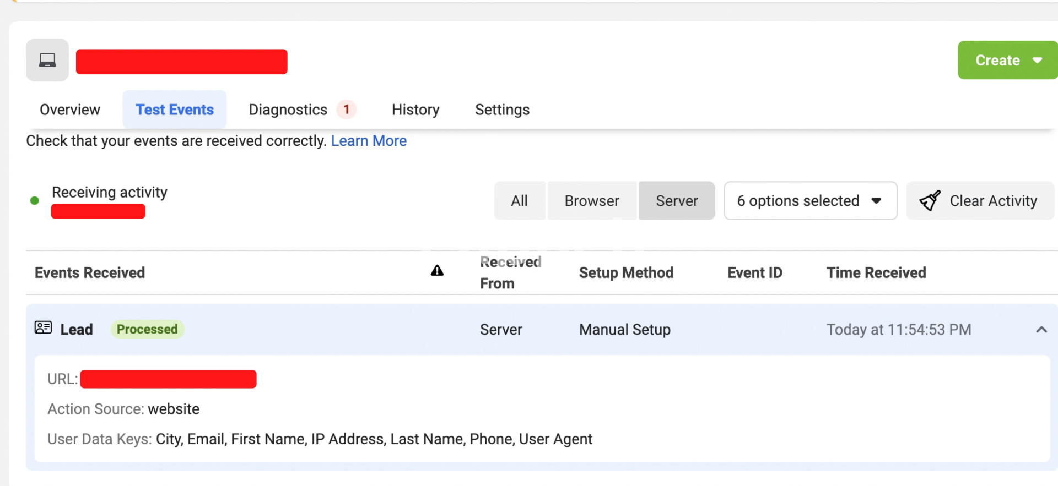The height and width of the screenshot is (486, 1058).
Task: Switch filter to Browser events
Action: [x=592, y=201]
